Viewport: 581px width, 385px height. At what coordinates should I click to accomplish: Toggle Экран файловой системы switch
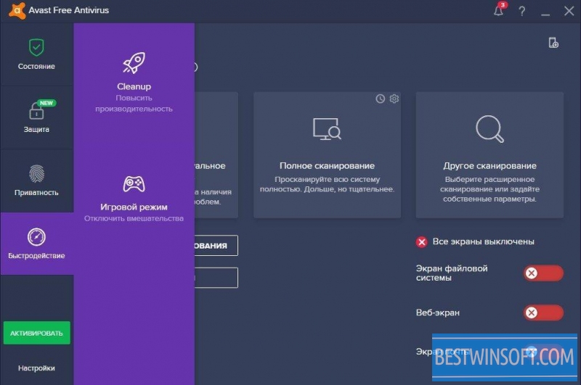pos(543,273)
